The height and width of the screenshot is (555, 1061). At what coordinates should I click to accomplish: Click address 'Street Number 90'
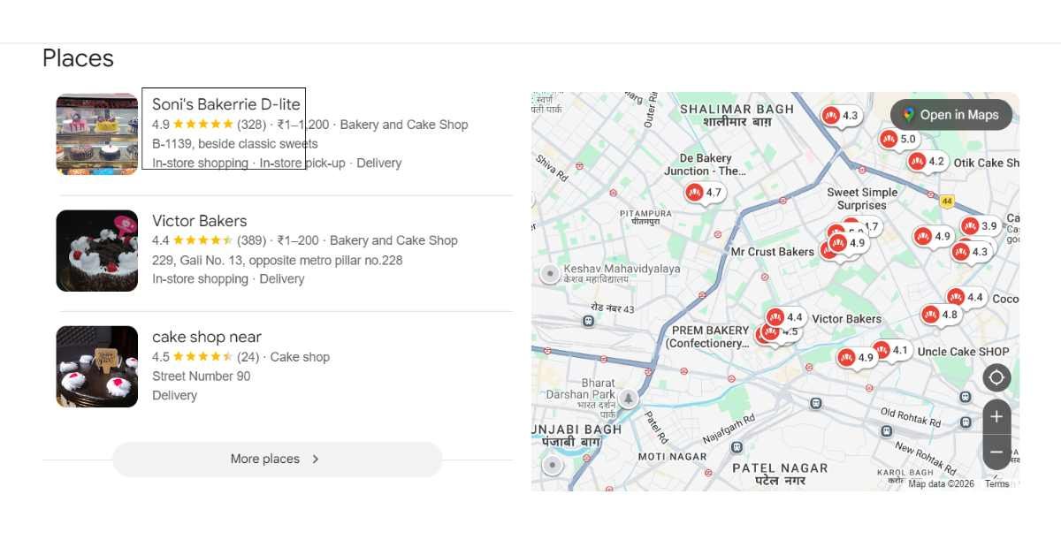[202, 376]
